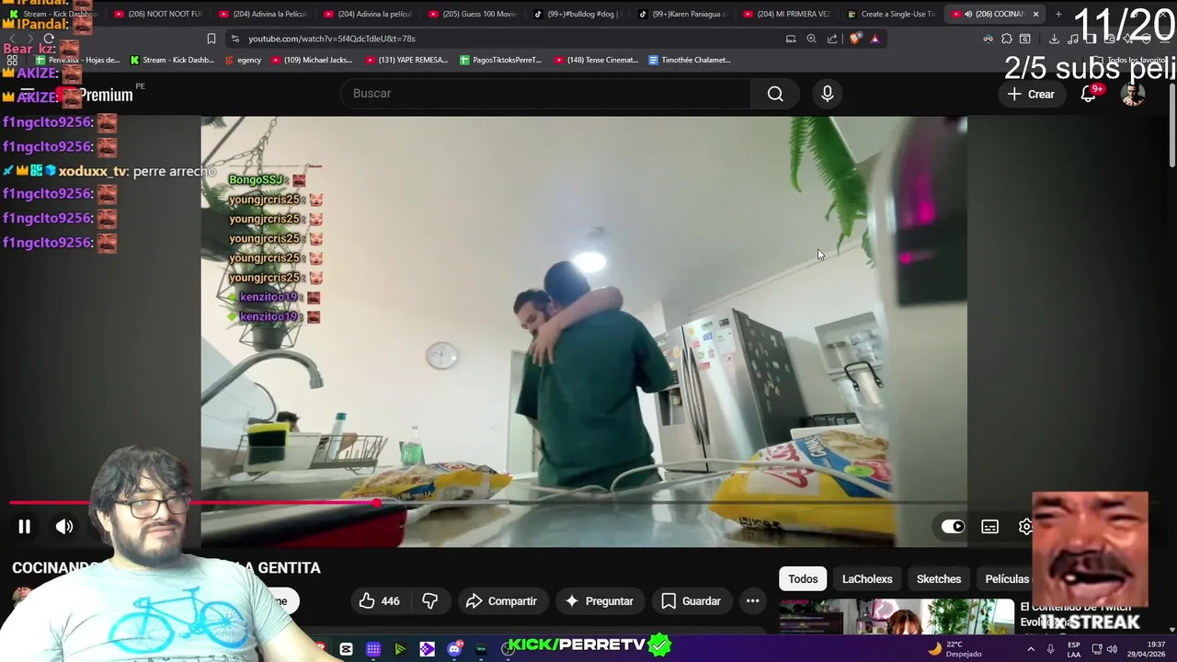Start voice search with microphone icon
Viewport: 1177px width, 662px height.
(x=828, y=94)
